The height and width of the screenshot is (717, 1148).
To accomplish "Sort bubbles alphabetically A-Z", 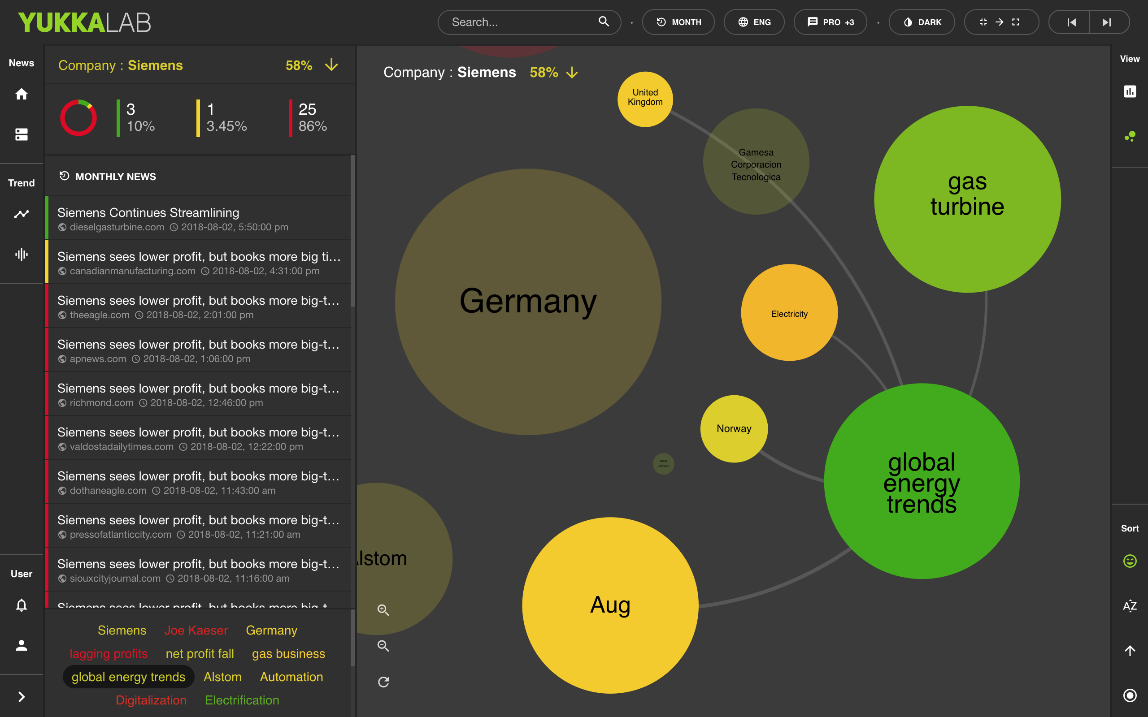I will point(1130,606).
